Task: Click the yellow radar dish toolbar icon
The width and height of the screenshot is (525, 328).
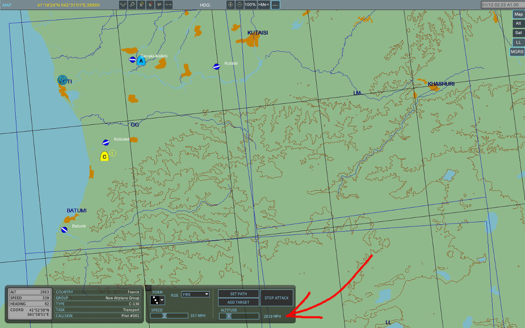Action: click(141, 5)
